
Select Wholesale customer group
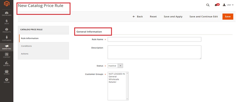click(x=114, y=79)
